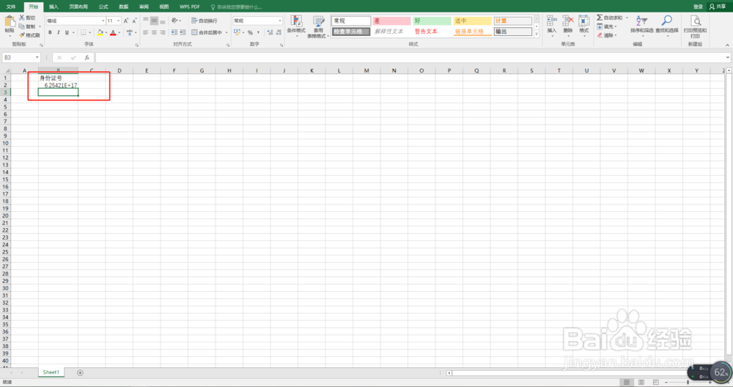Viewport: 733px width, 387px height.
Task: Click the Paste (粘贴) clipboard icon
Action: click(x=10, y=21)
